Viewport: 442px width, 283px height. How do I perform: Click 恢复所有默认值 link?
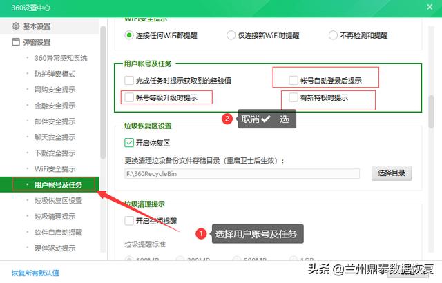pos(35,273)
